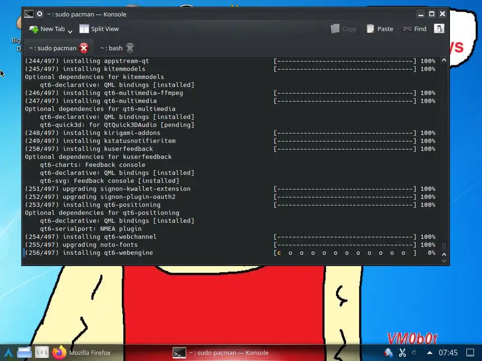Image resolution: width=482 pixels, height=361 pixels.
Task: Open Find in the Konsole toolbar
Action: coord(414,29)
